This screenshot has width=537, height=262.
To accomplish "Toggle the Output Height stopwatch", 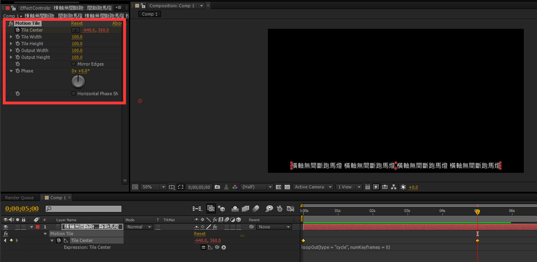I will pyautogui.click(x=18, y=57).
